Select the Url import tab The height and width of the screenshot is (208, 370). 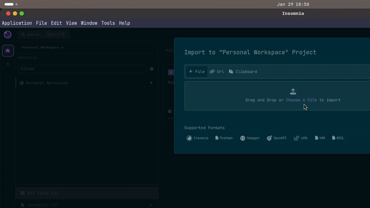(x=216, y=72)
